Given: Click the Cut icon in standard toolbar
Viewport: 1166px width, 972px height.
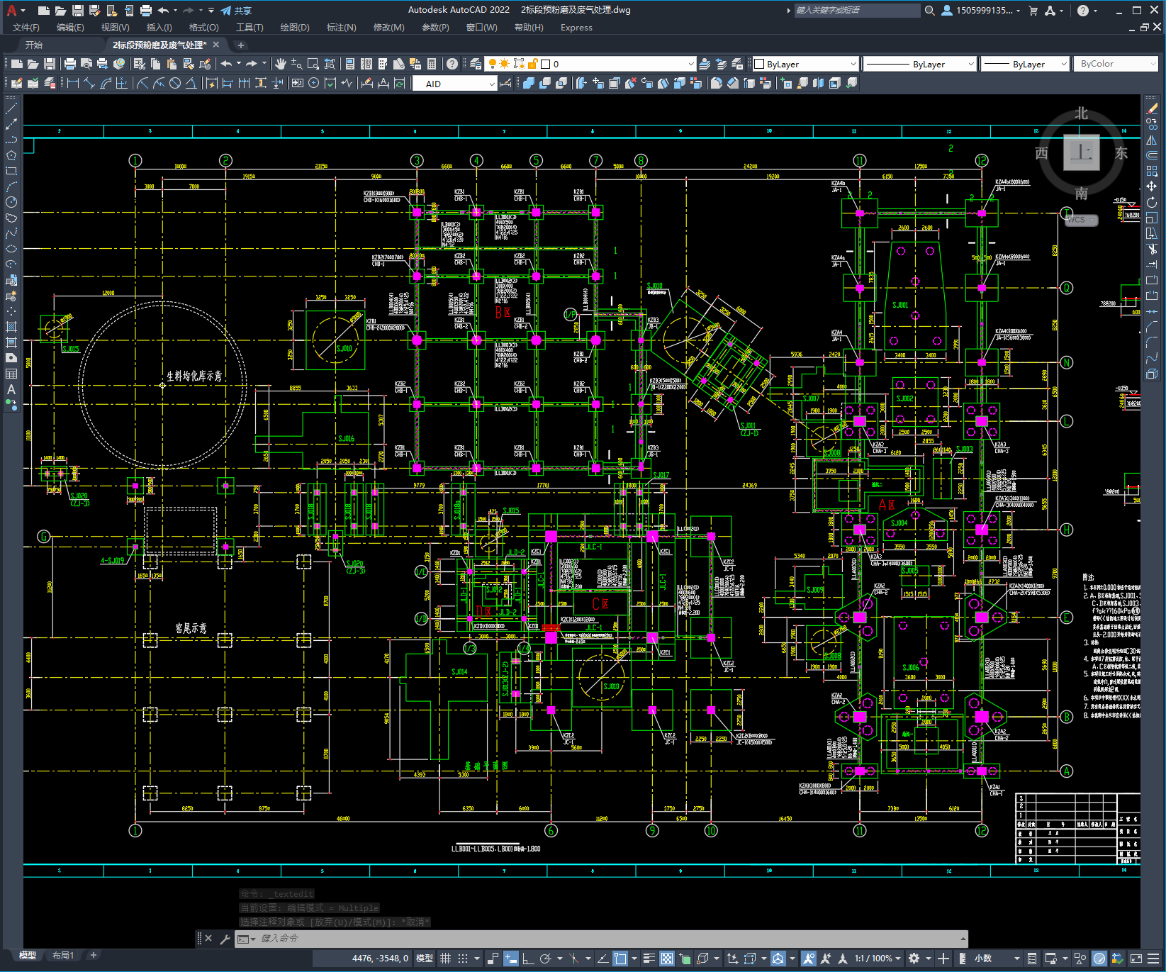Looking at the screenshot, I should click(x=140, y=64).
